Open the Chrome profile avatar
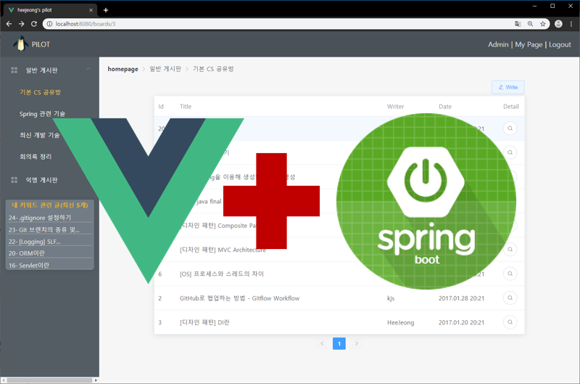 pyautogui.click(x=558, y=24)
